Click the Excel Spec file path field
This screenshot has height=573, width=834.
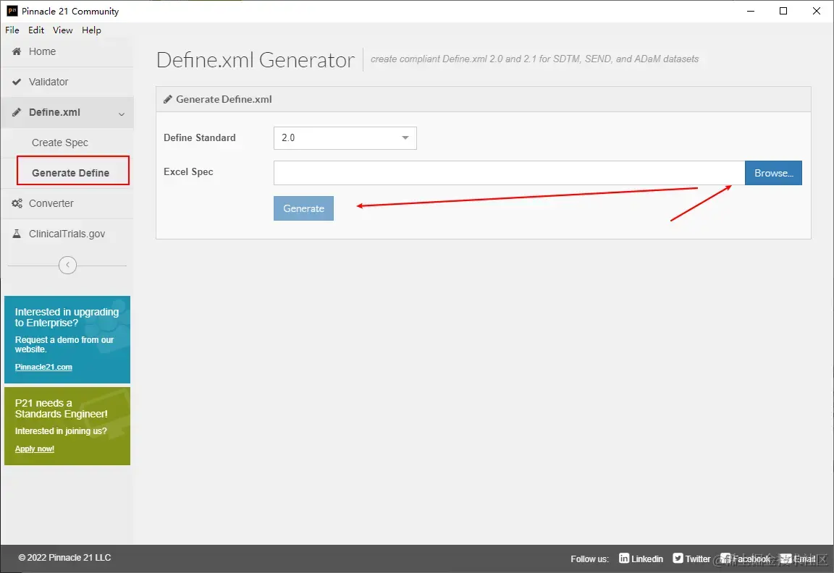(509, 173)
